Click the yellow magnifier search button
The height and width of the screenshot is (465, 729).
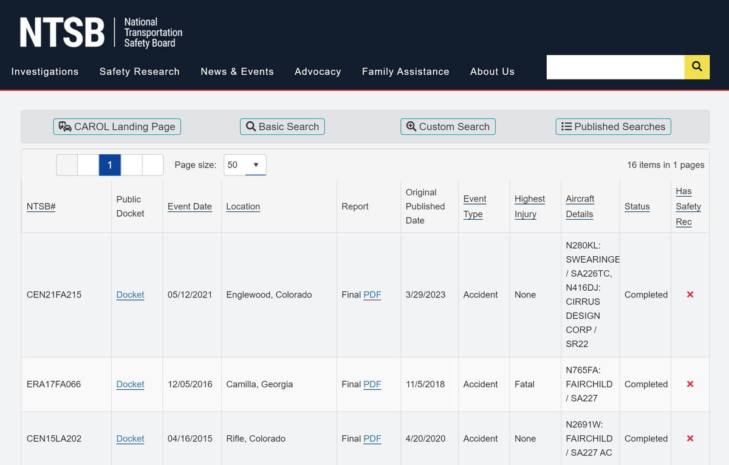[697, 67]
